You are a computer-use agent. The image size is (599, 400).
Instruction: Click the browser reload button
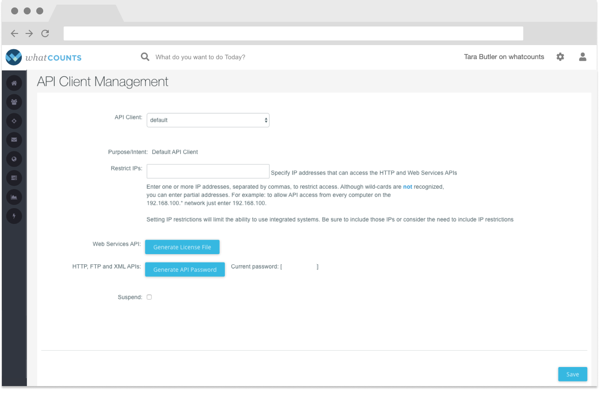(45, 33)
